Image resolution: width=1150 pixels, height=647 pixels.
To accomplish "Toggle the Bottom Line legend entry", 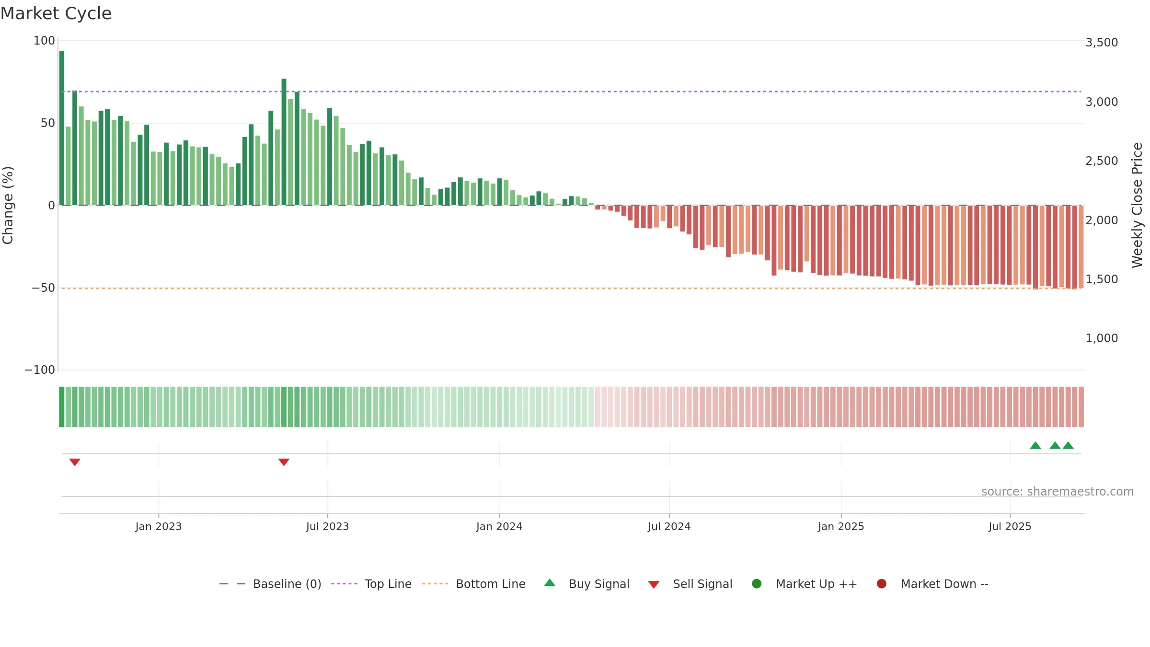I will tap(474, 584).
